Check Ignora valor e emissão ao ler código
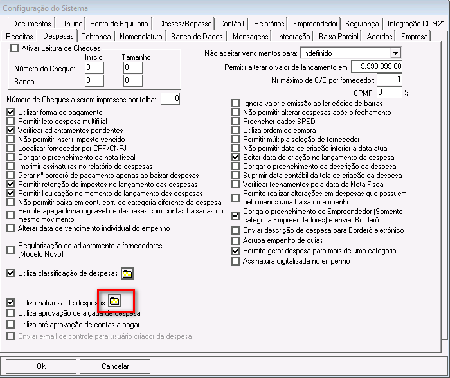450x378 pixels. click(x=236, y=104)
